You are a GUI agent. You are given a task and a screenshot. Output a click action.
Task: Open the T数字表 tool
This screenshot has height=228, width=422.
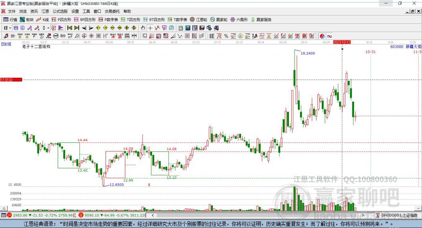[177, 20]
